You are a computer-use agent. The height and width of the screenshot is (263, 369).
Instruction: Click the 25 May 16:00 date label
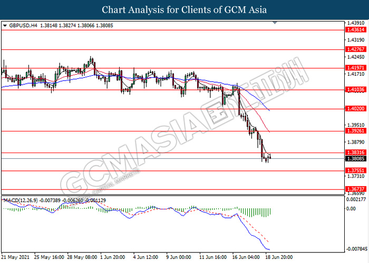tap(49, 257)
